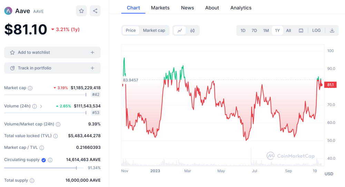This screenshot has width=345, height=187.
Task: Toggle chart to Market cap view
Action: click(154, 30)
